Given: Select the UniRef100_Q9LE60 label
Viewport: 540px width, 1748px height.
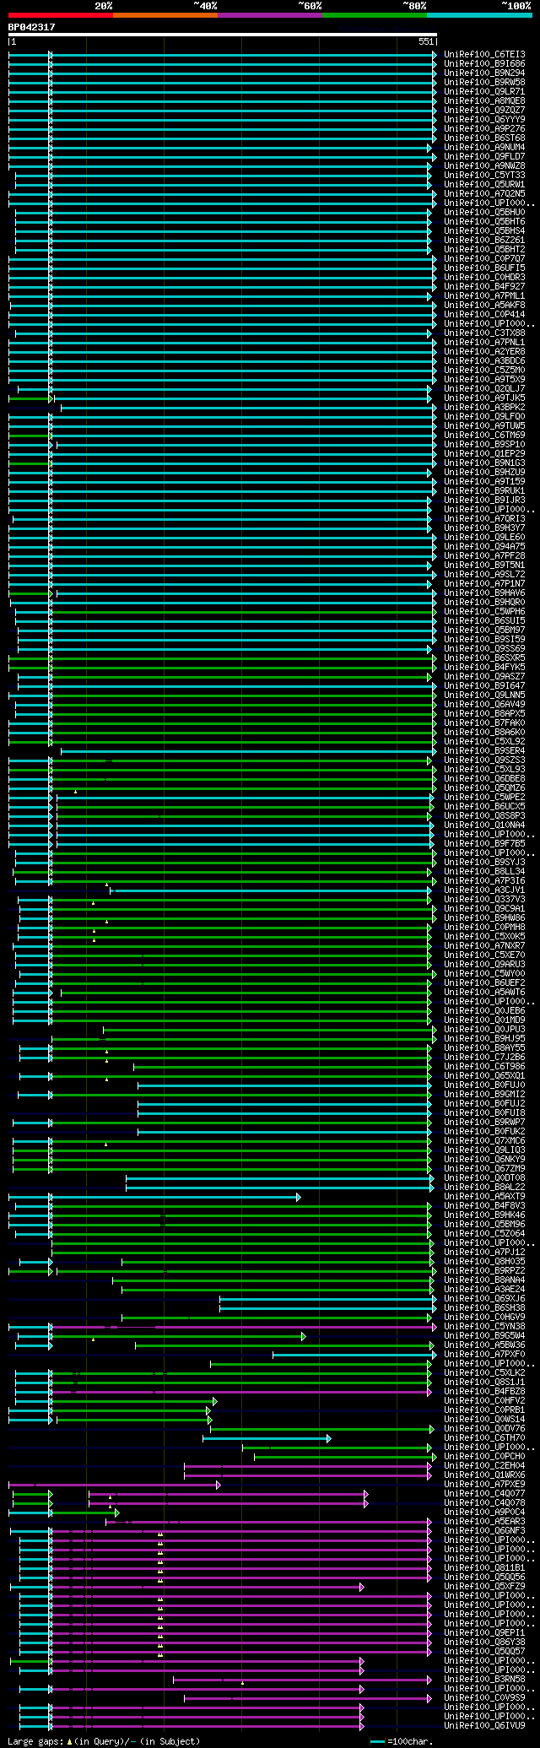Looking at the screenshot, I should (x=484, y=538).
